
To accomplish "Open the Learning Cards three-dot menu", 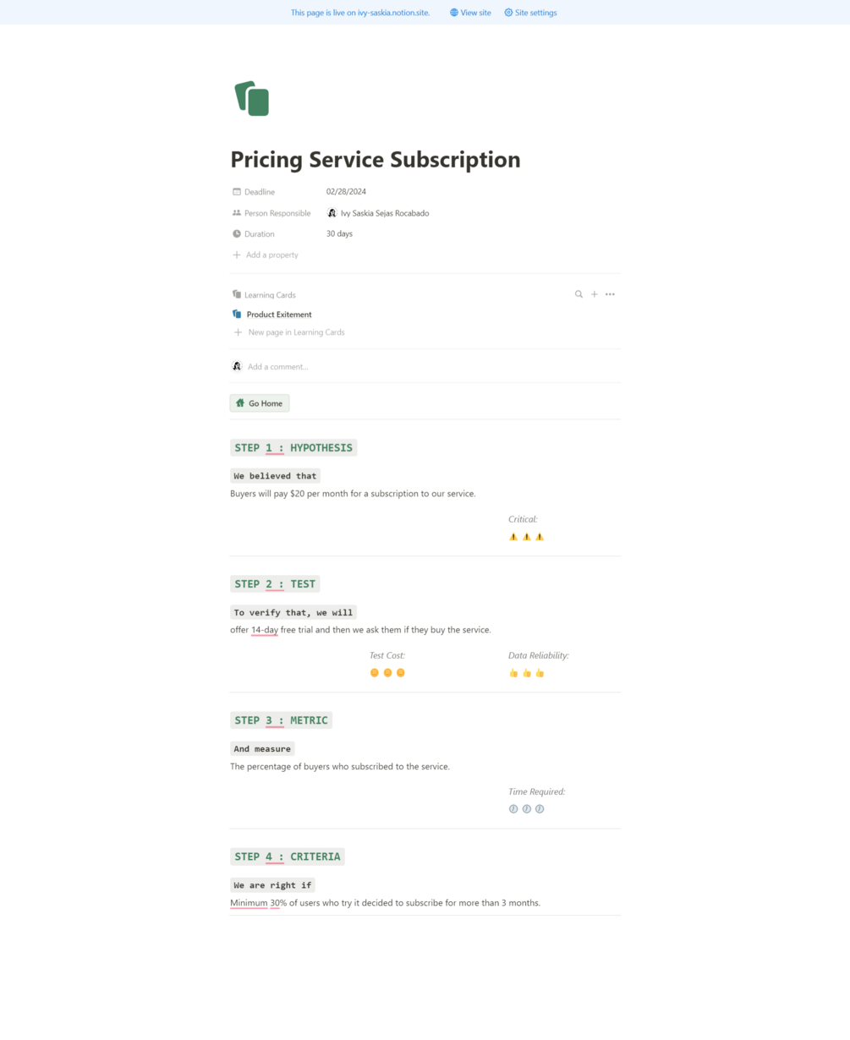I will tap(610, 294).
